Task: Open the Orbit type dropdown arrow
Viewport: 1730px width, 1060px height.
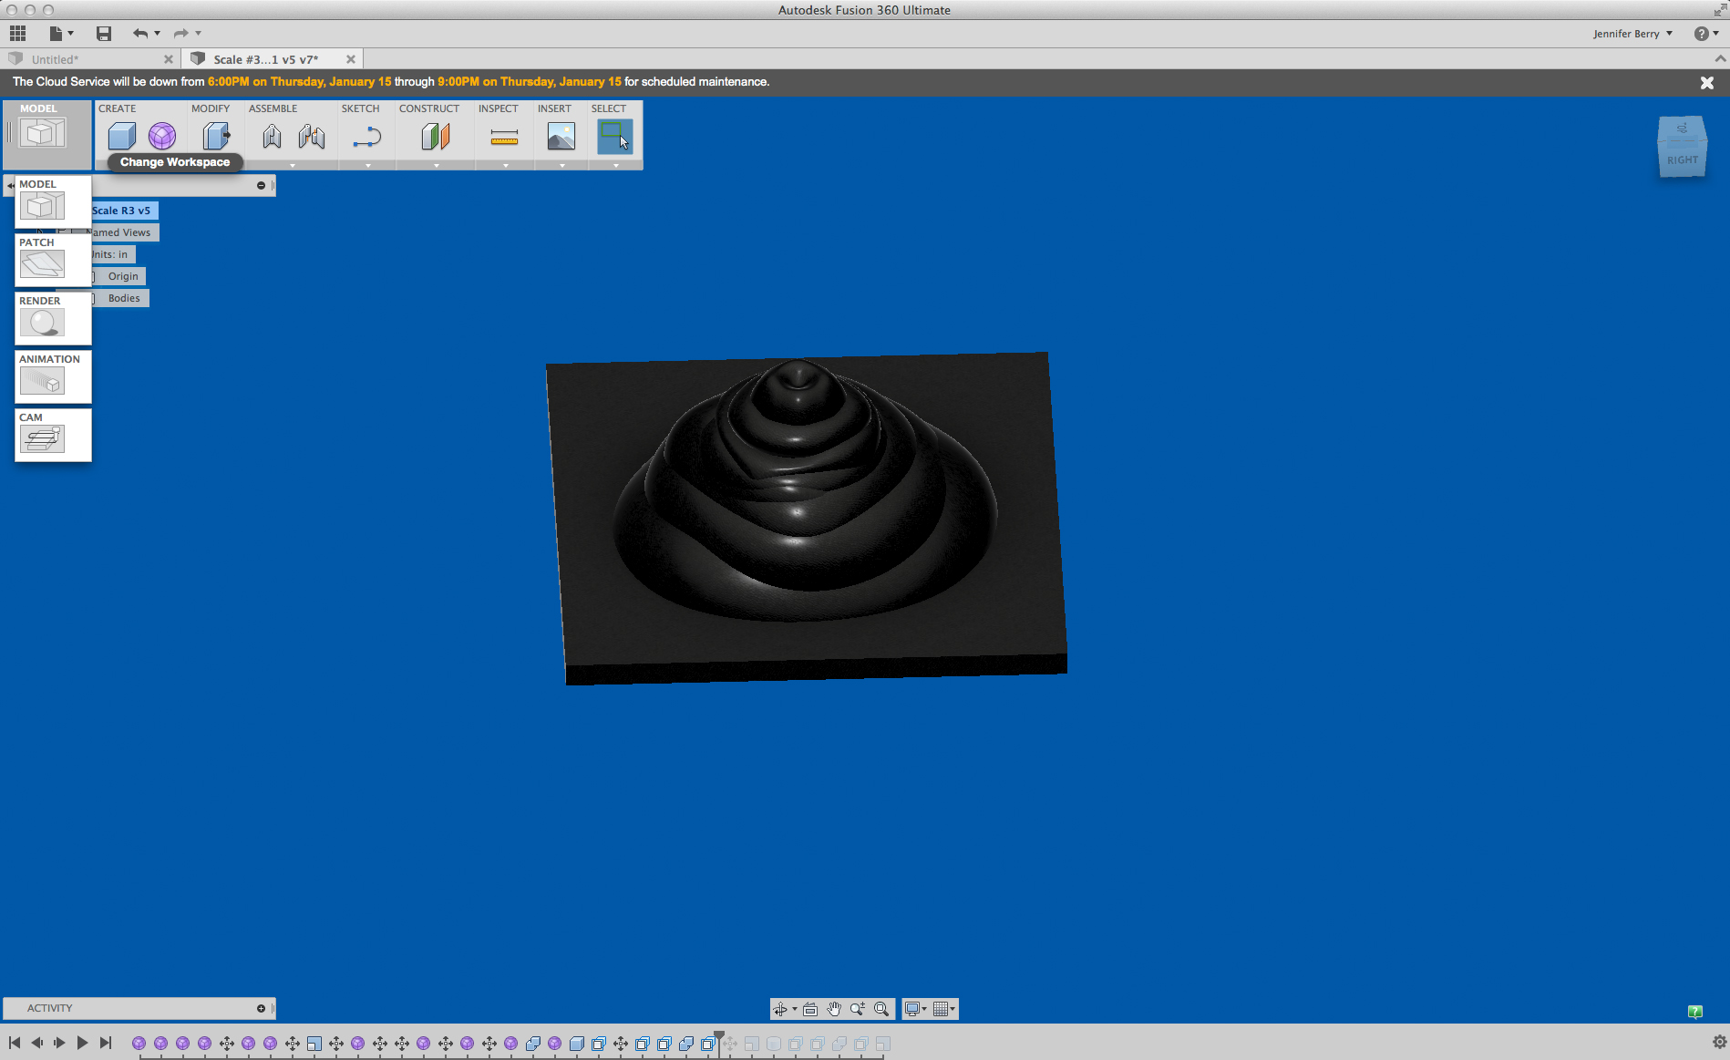Action: click(795, 1009)
